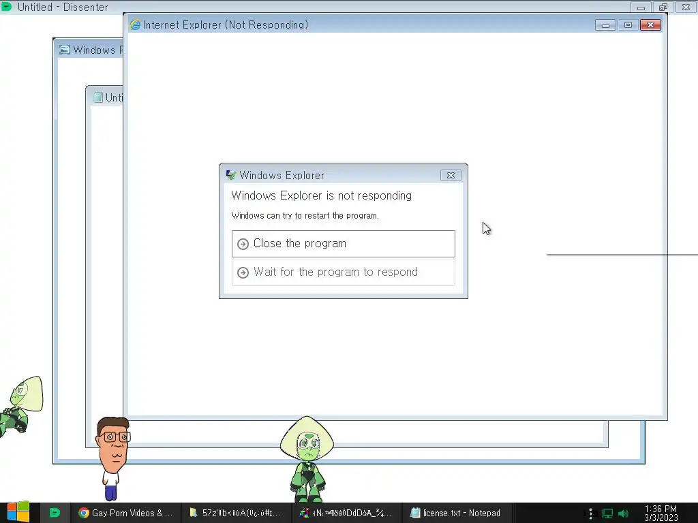Image resolution: width=698 pixels, height=523 pixels.
Task: Choose 'Close the program' option
Action: (x=344, y=244)
